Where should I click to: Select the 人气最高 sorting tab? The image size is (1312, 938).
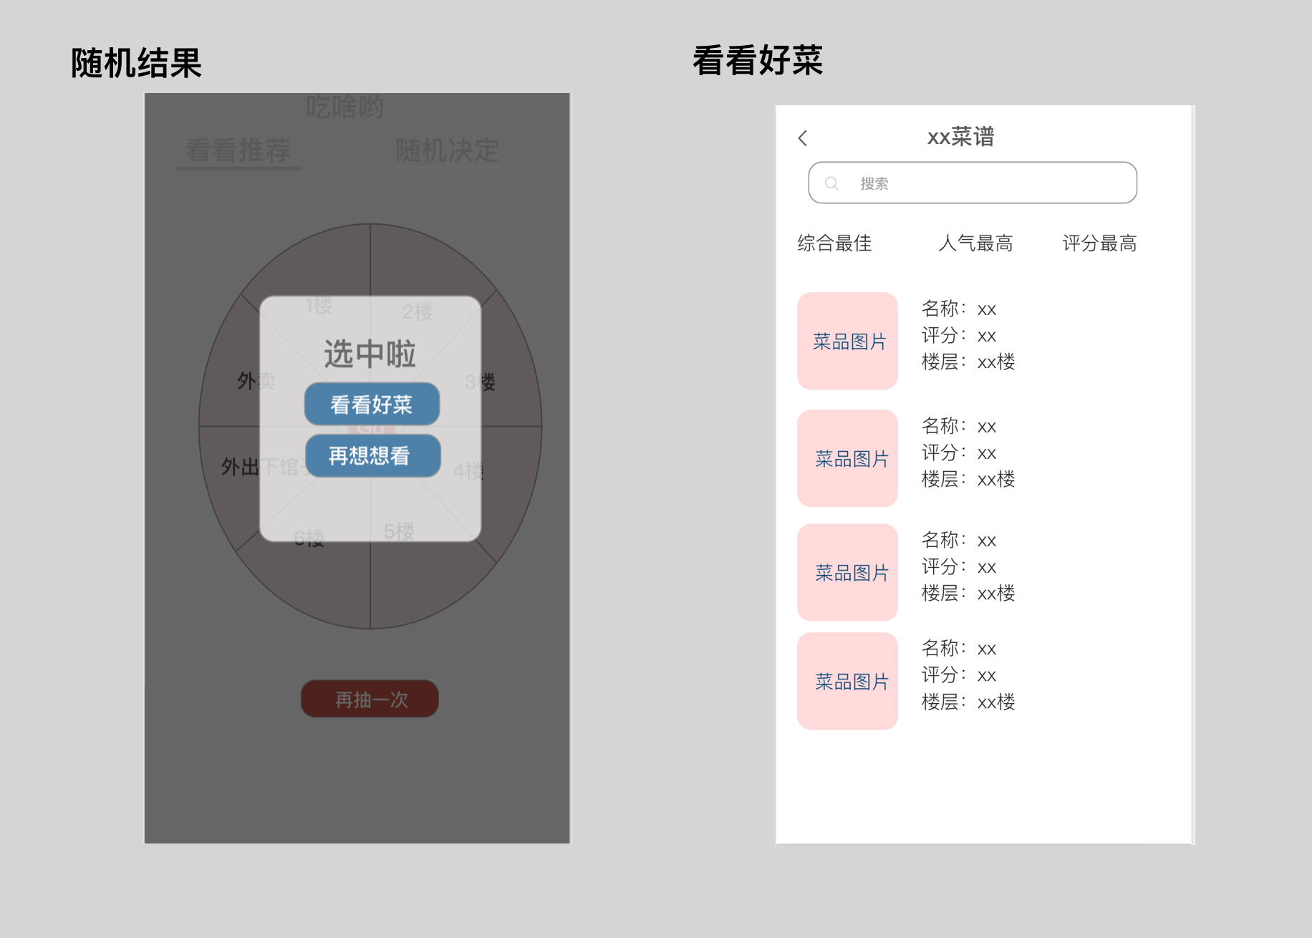click(x=975, y=243)
